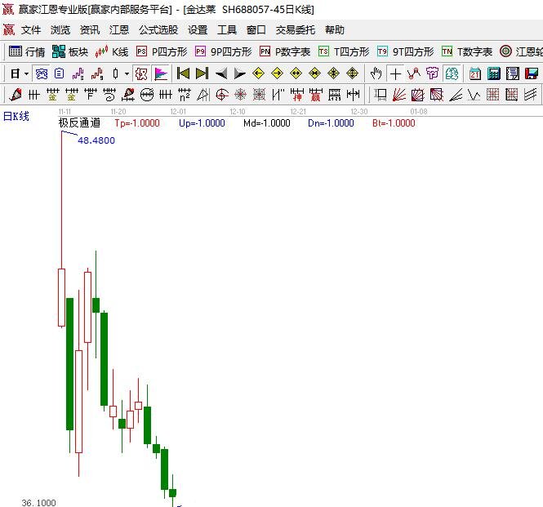Jump to first bar icon

[x=183, y=73]
